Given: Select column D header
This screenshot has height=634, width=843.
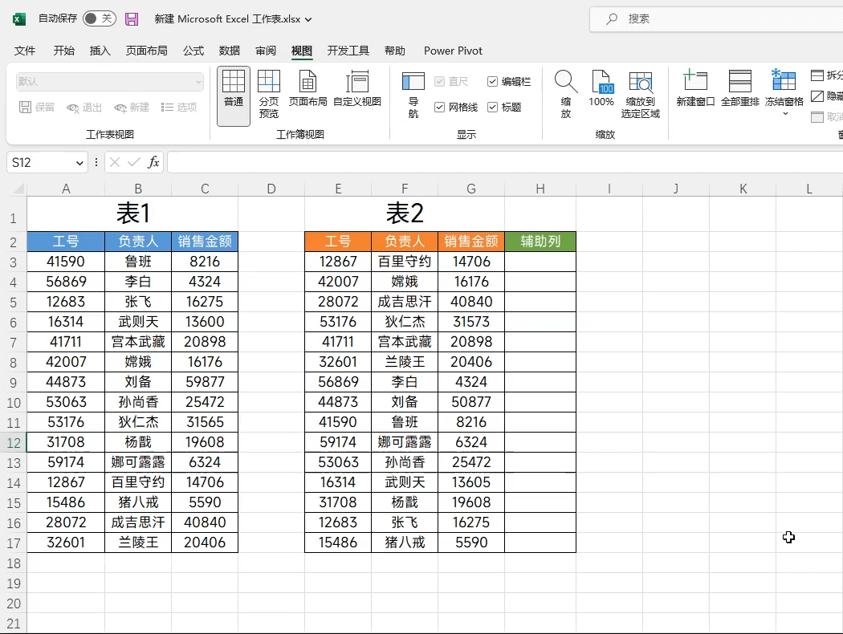Looking at the screenshot, I should click(271, 189).
